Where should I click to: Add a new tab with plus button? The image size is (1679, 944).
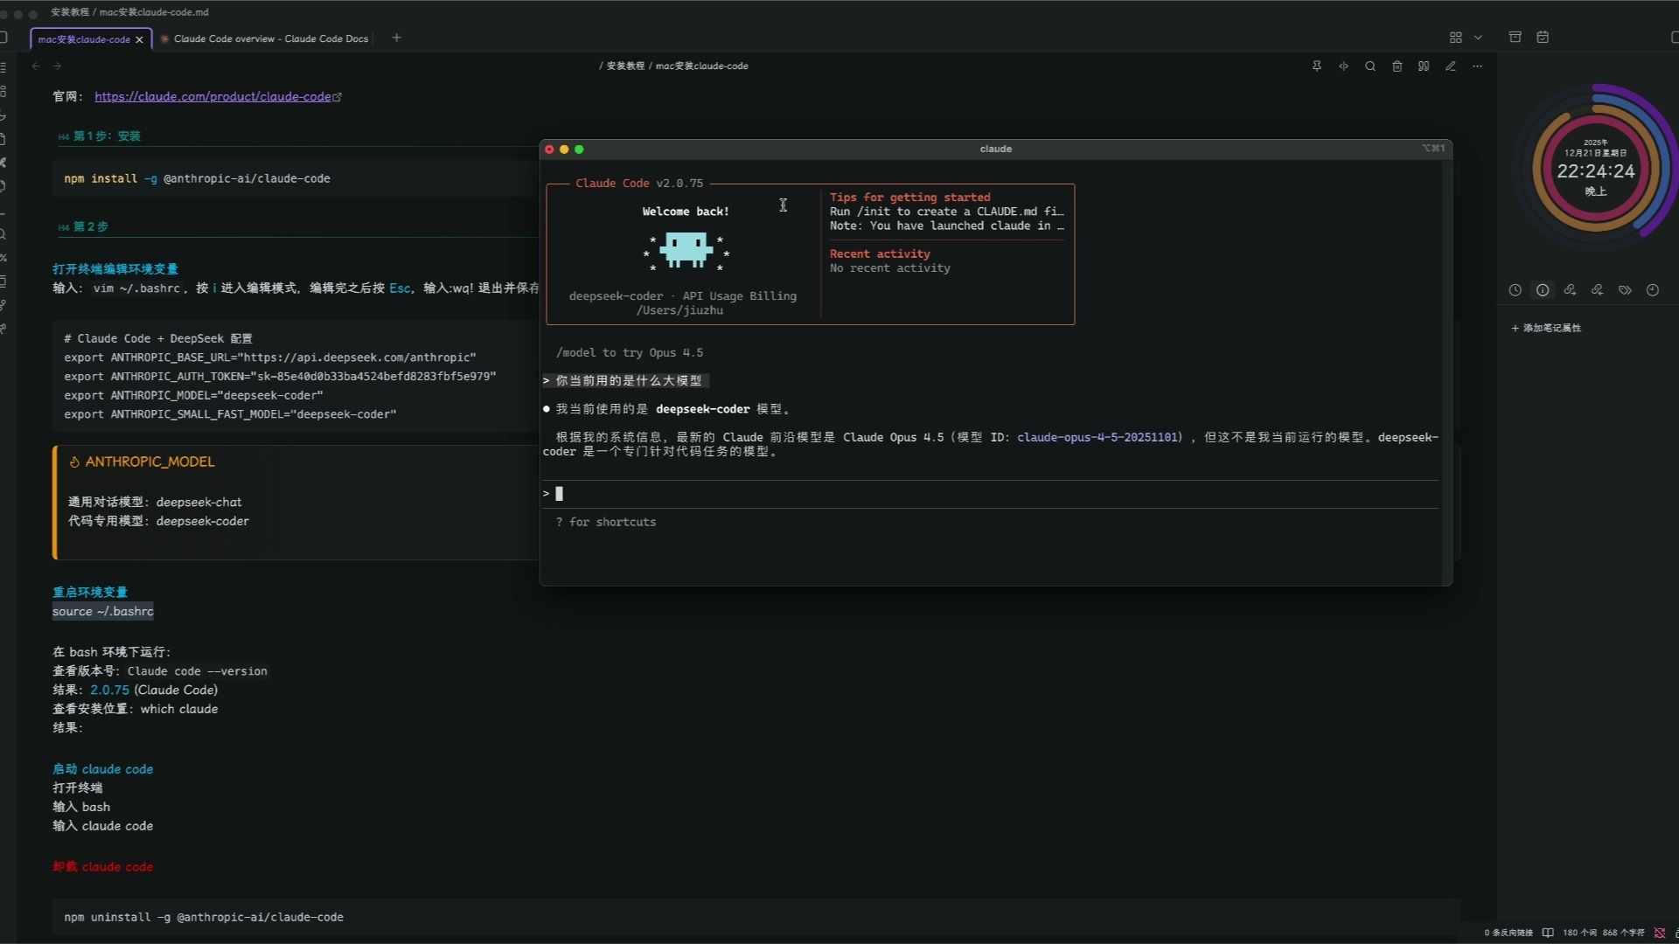pos(396,38)
